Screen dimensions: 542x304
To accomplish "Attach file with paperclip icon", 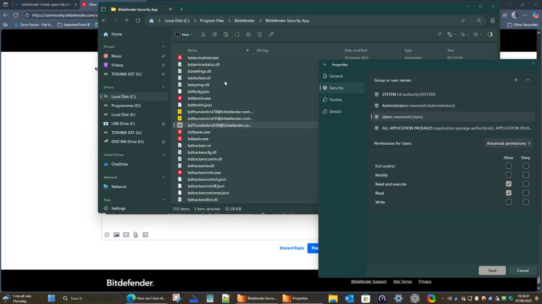I will click(136, 235).
